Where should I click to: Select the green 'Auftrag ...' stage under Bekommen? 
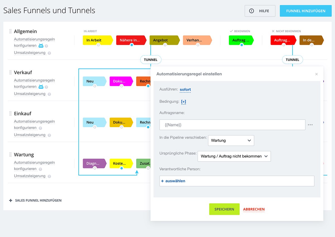[241, 40]
